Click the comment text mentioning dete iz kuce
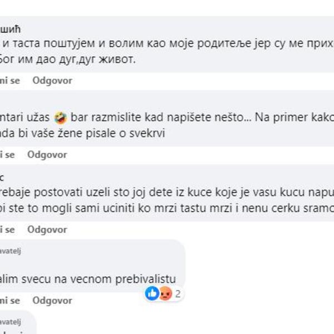Screen dimensions: 334x334 [167, 193]
